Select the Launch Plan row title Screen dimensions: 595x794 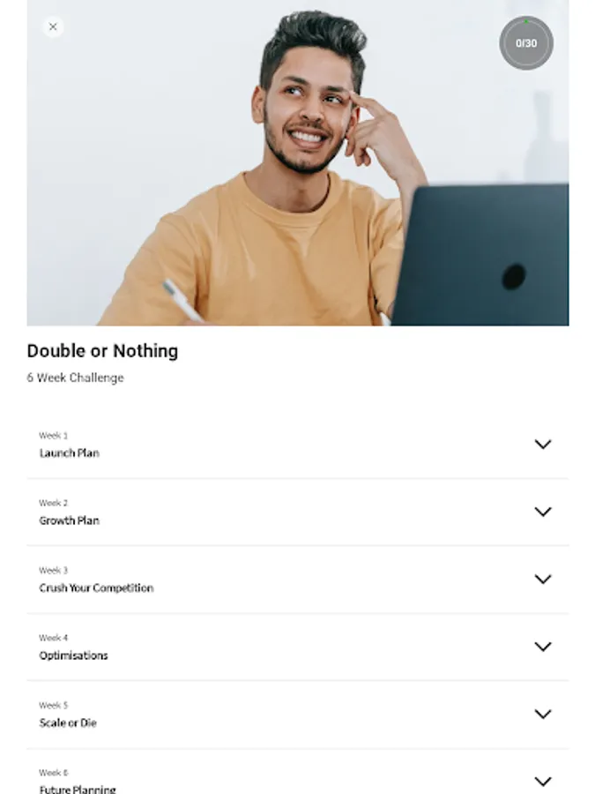coord(70,453)
